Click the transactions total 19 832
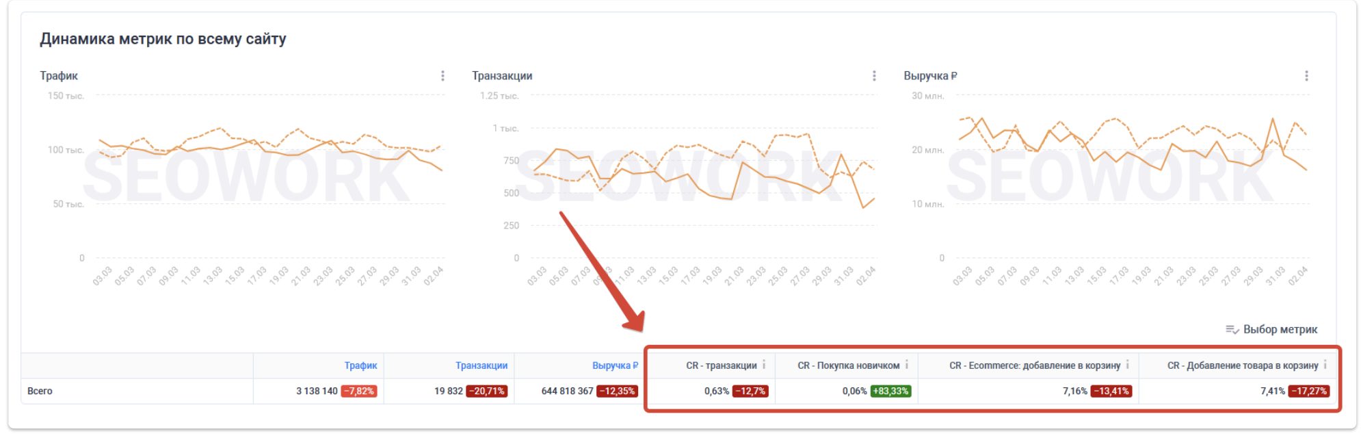Viewport: 1361px width, 438px height. pyautogui.click(x=449, y=391)
